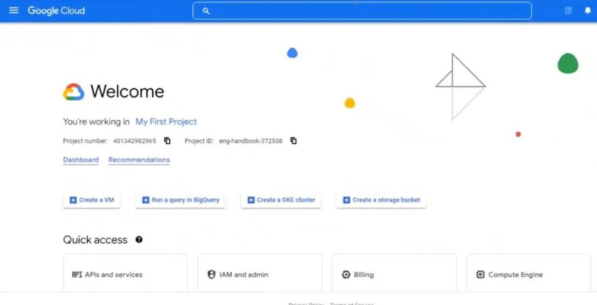Select project ID eng-handbook-372508 text

point(250,141)
